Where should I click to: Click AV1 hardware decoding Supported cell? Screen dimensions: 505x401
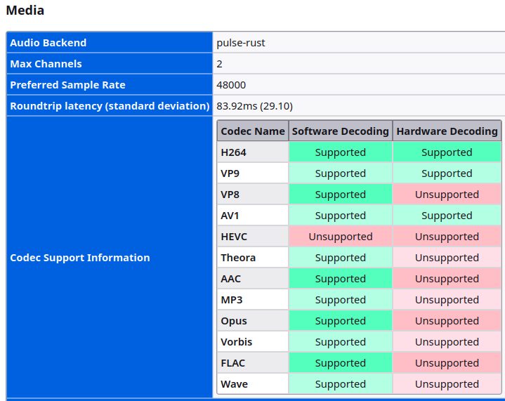(x=447, y=216)
